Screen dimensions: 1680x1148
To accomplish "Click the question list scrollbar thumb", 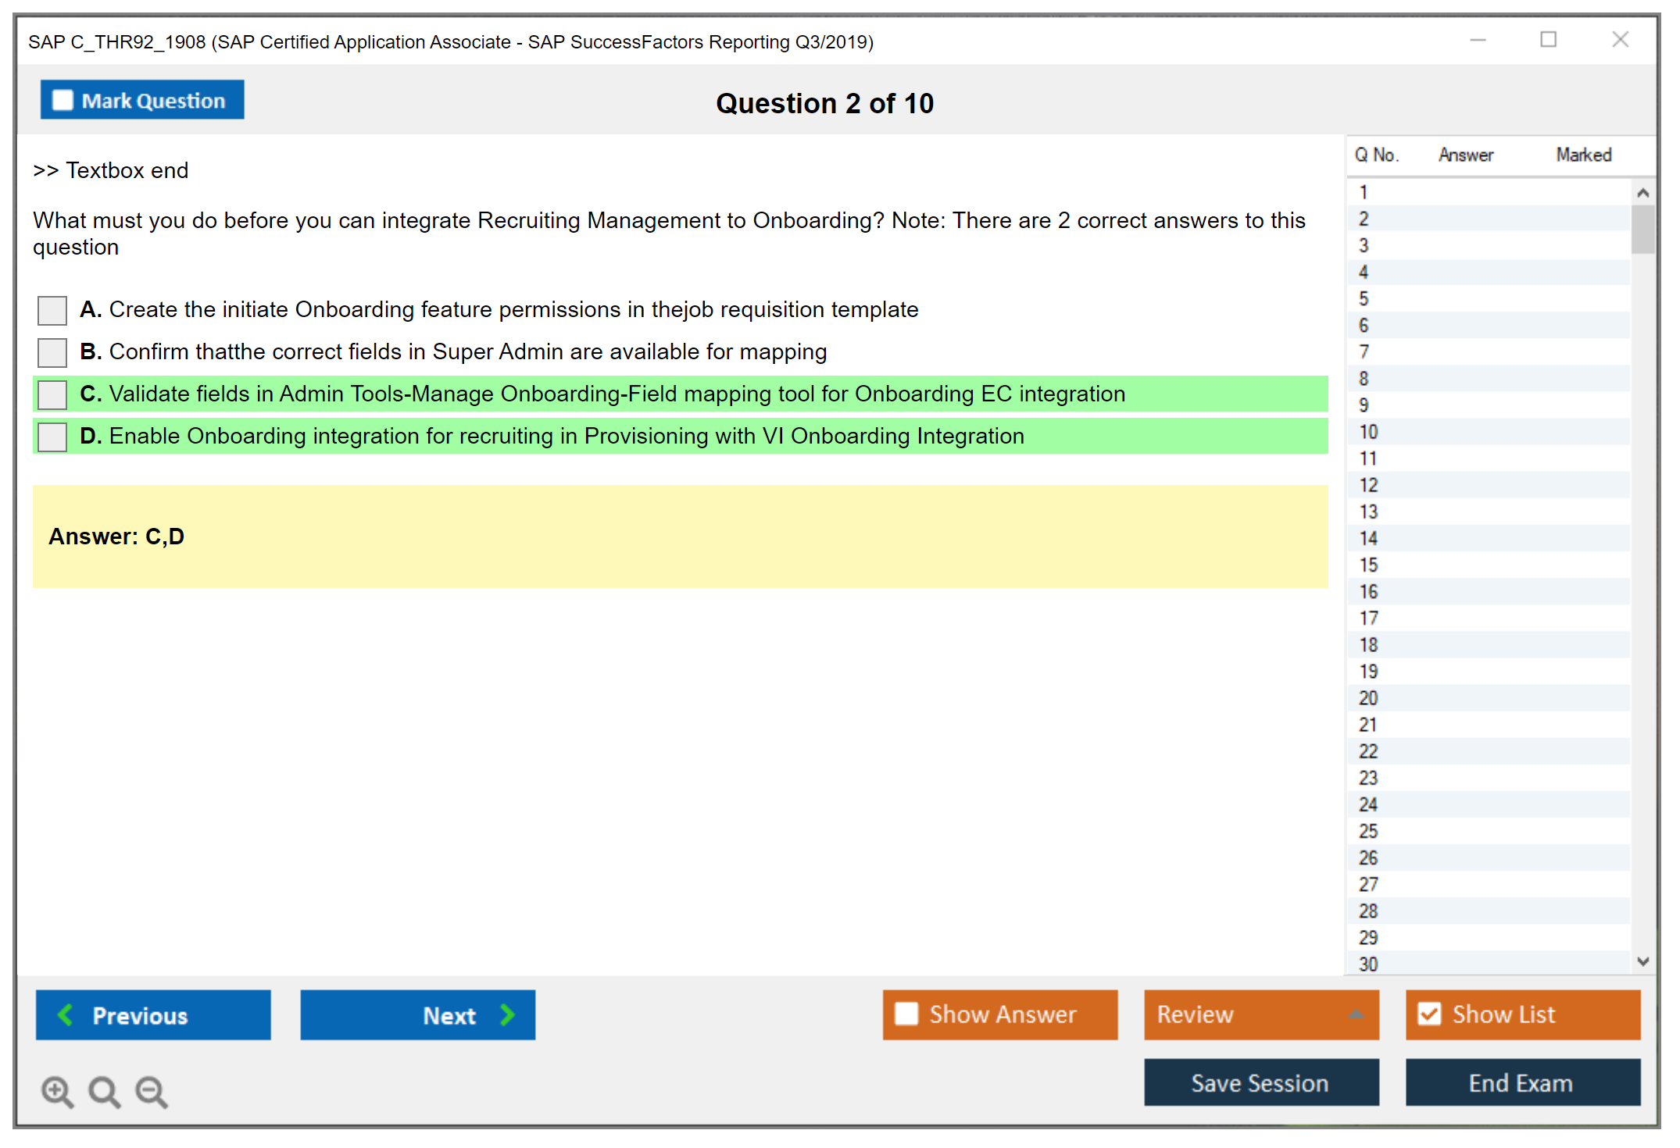I will [1642, 229].
